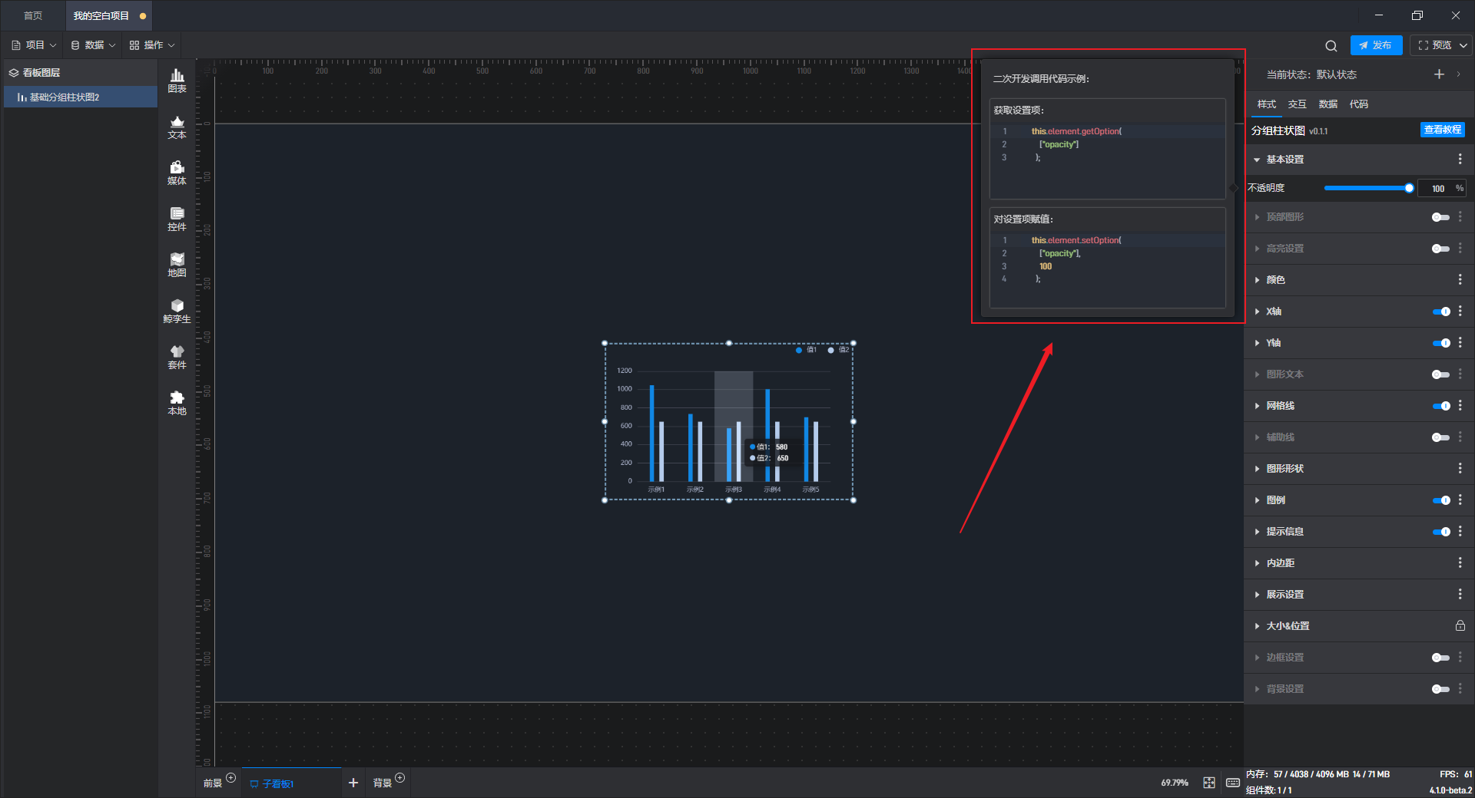Open the 项目 menu
The height and width of the screenshot is (798, 1475).
[x=34, y=45]
